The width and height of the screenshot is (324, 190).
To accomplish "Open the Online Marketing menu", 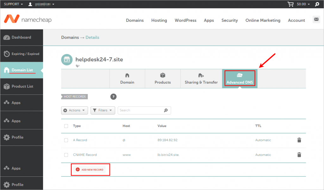I will pyautogui.click(x=263, y=21).
